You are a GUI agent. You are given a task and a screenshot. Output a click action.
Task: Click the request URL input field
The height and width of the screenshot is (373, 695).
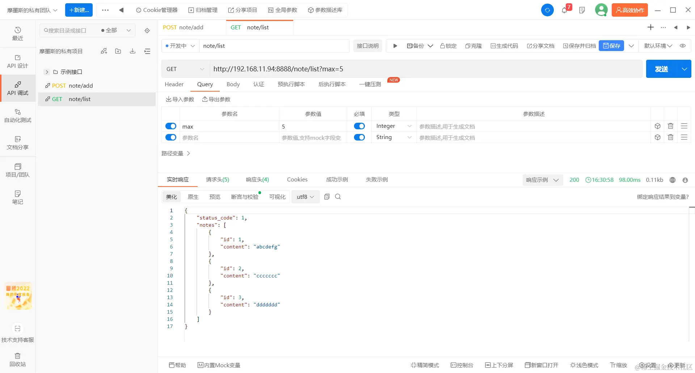(426, 69)
